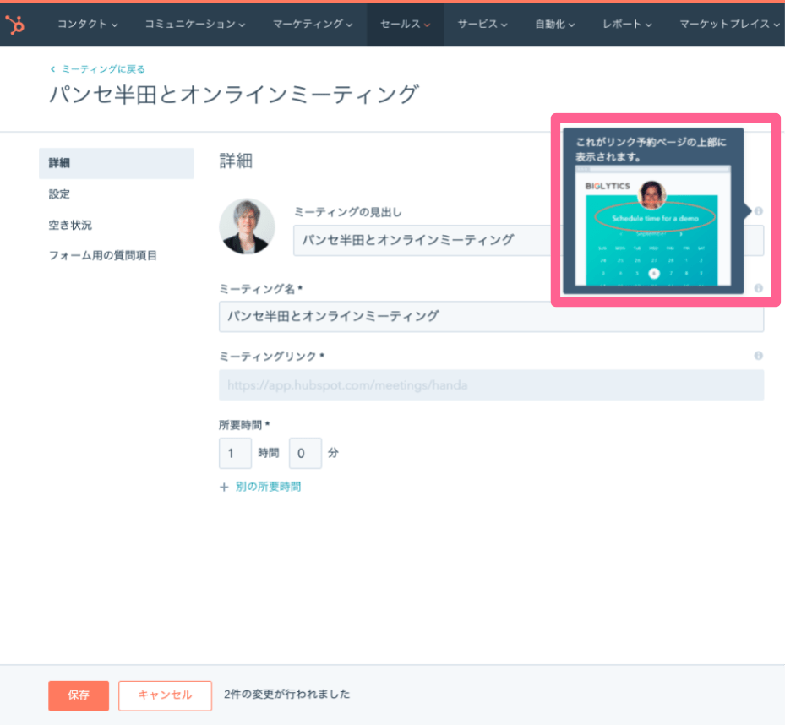Expand the 自動化 menu
Viewport: 785px width, 725px height.
[555, 25]
